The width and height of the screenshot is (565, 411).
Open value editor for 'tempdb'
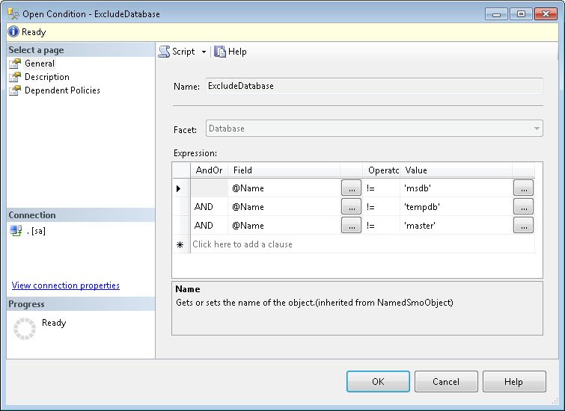tap(524, 206)
